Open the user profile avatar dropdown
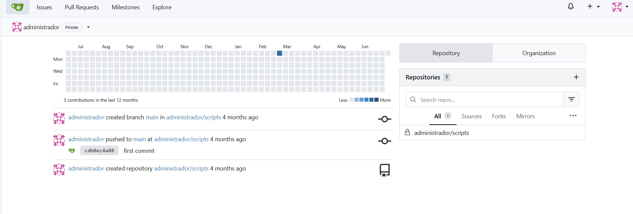 [x=620, y=7]
